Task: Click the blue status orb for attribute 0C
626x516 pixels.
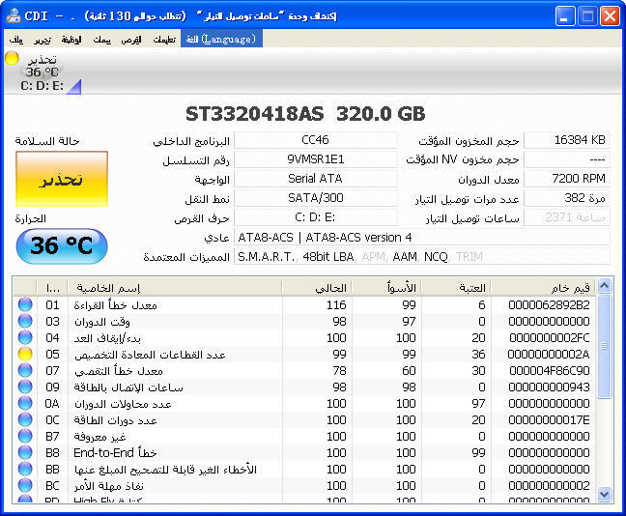Action: tap(25, 419)
